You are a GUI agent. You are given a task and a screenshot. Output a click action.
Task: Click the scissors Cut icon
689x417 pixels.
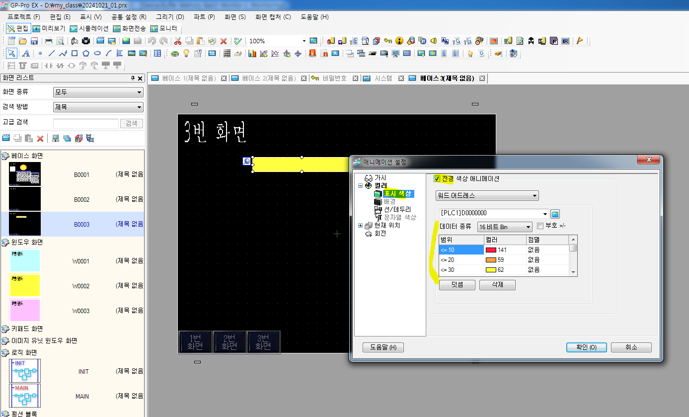pos(177,41)
